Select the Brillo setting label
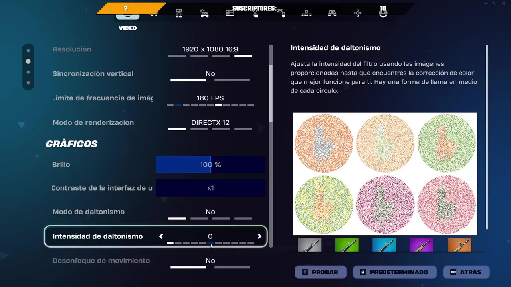This screenshot has height=287, width=511. click(61, 165)
